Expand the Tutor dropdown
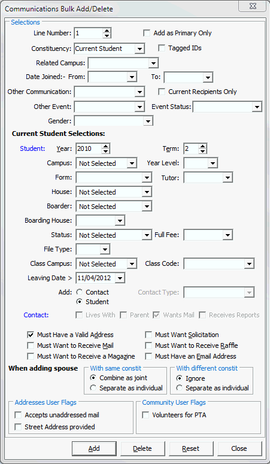This screenshot has width=270, height=464. (227, 178)
